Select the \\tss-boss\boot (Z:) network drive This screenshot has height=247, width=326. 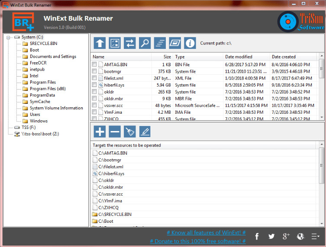tap(40, 134)
